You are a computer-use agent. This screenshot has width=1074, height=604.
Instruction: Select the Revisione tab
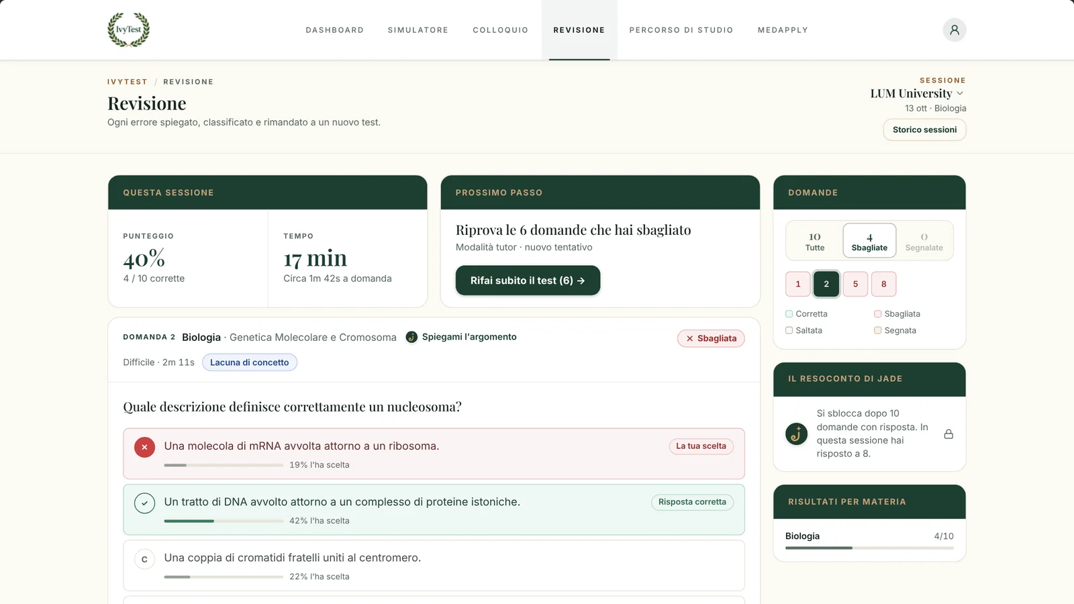coord(579,30)
